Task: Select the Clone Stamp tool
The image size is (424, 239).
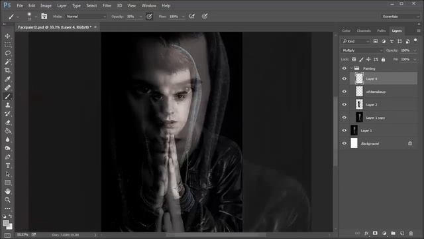Action: 7,105
